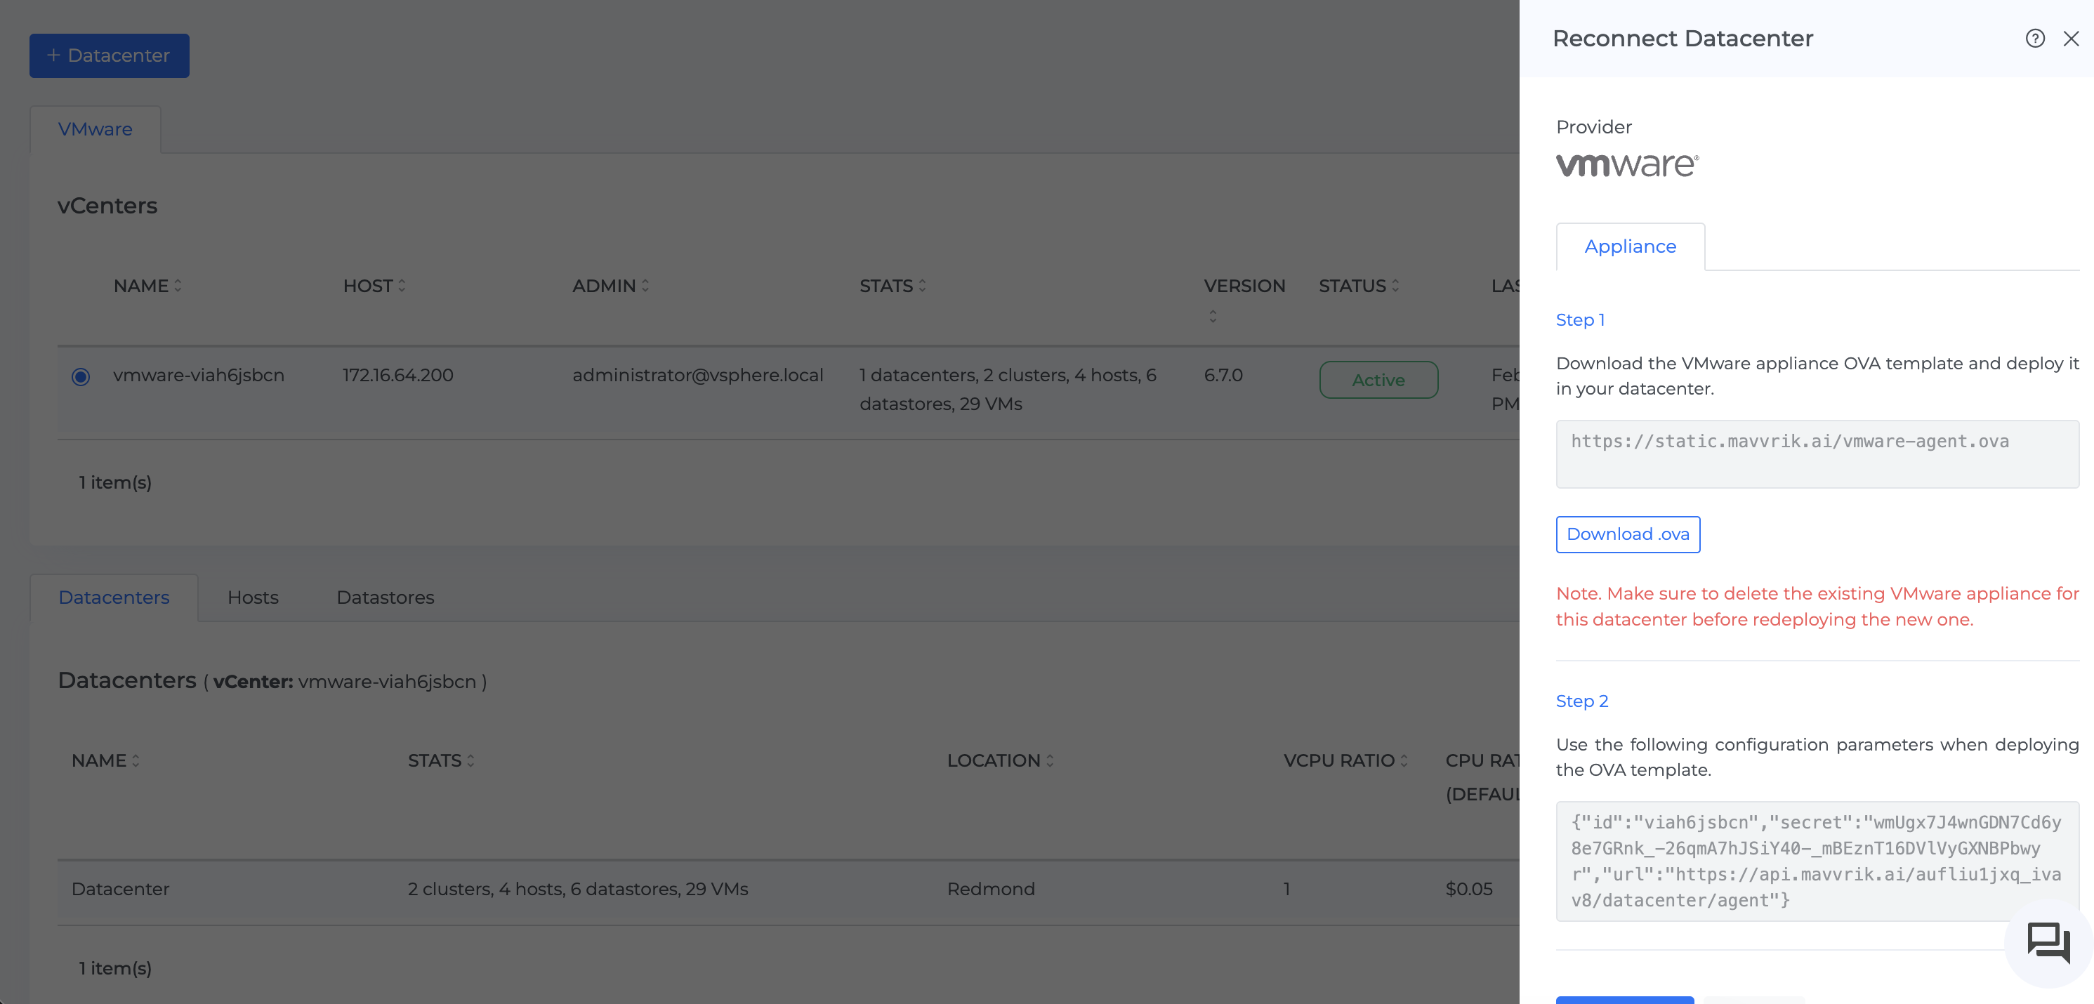Image resolution: width=2094 pixels, height=1004 pixels.
Task: Sort vCenters by STATUS column arrows
Action: pos(1396,285)
